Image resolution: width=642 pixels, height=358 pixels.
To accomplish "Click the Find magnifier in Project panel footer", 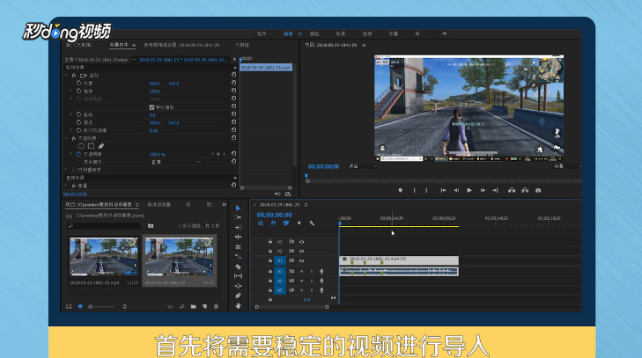I will point(181,306).
